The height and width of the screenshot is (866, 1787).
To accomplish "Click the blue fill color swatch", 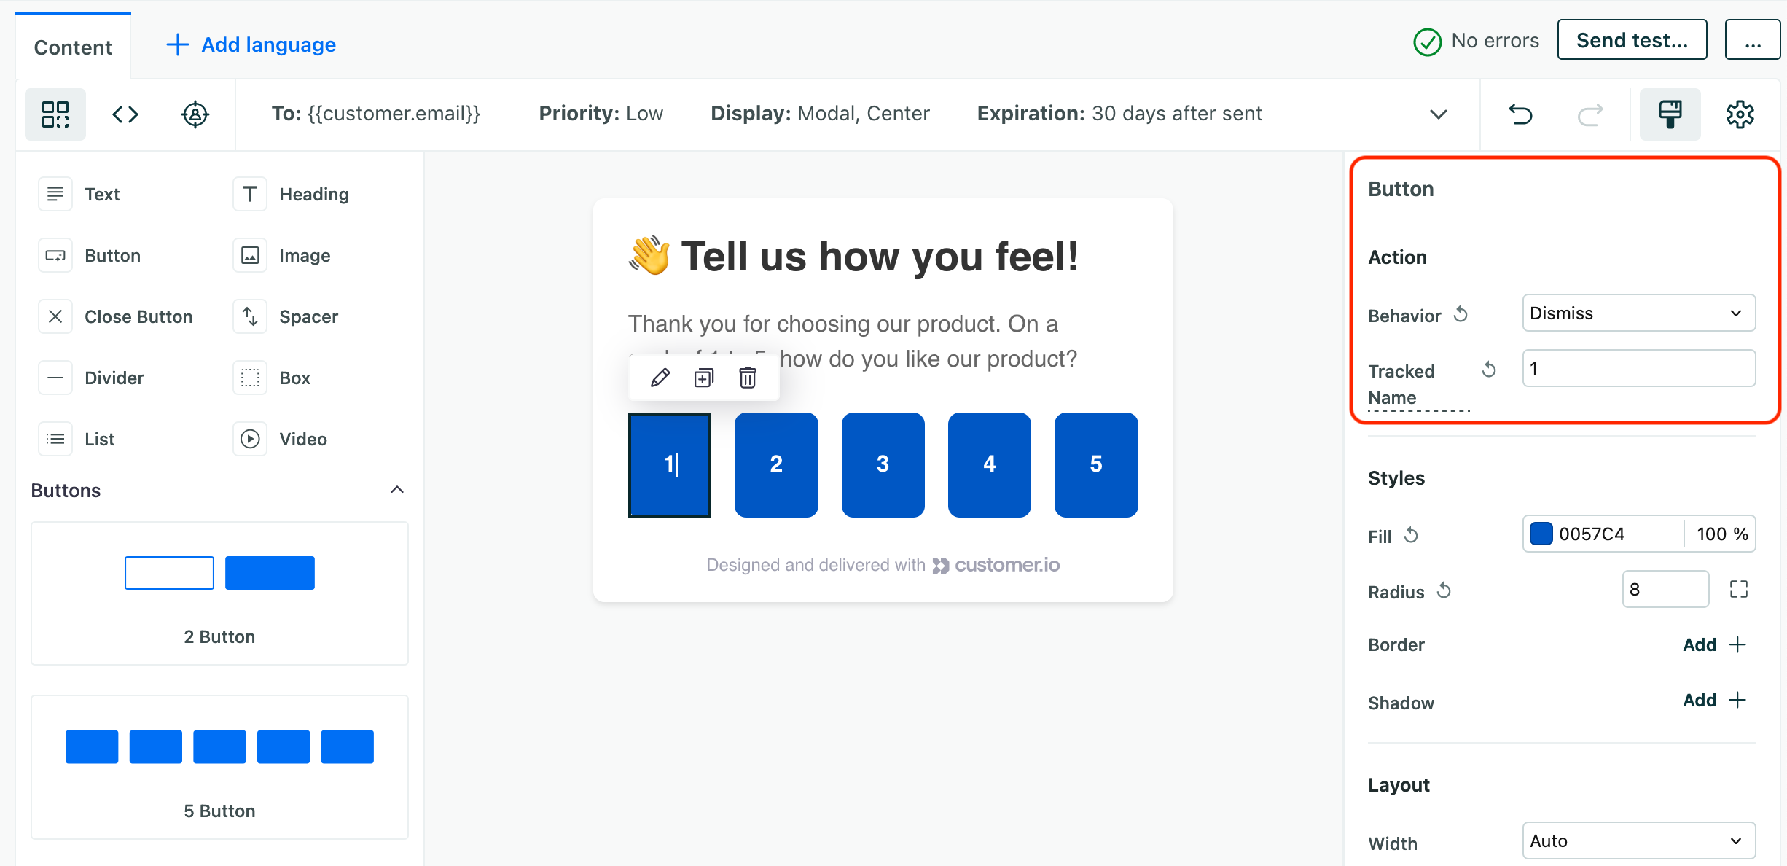I will pos(1541,534).
